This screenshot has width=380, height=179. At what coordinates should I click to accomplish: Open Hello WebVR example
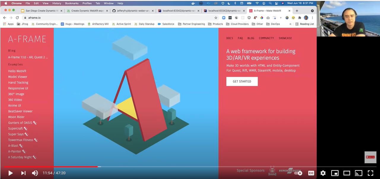17,71
